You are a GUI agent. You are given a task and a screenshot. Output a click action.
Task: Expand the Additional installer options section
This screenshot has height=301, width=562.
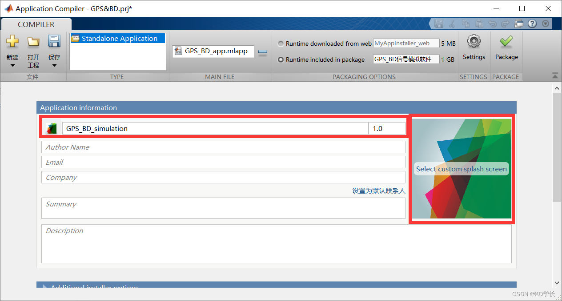pyautogui.click(x=44, y=286)
